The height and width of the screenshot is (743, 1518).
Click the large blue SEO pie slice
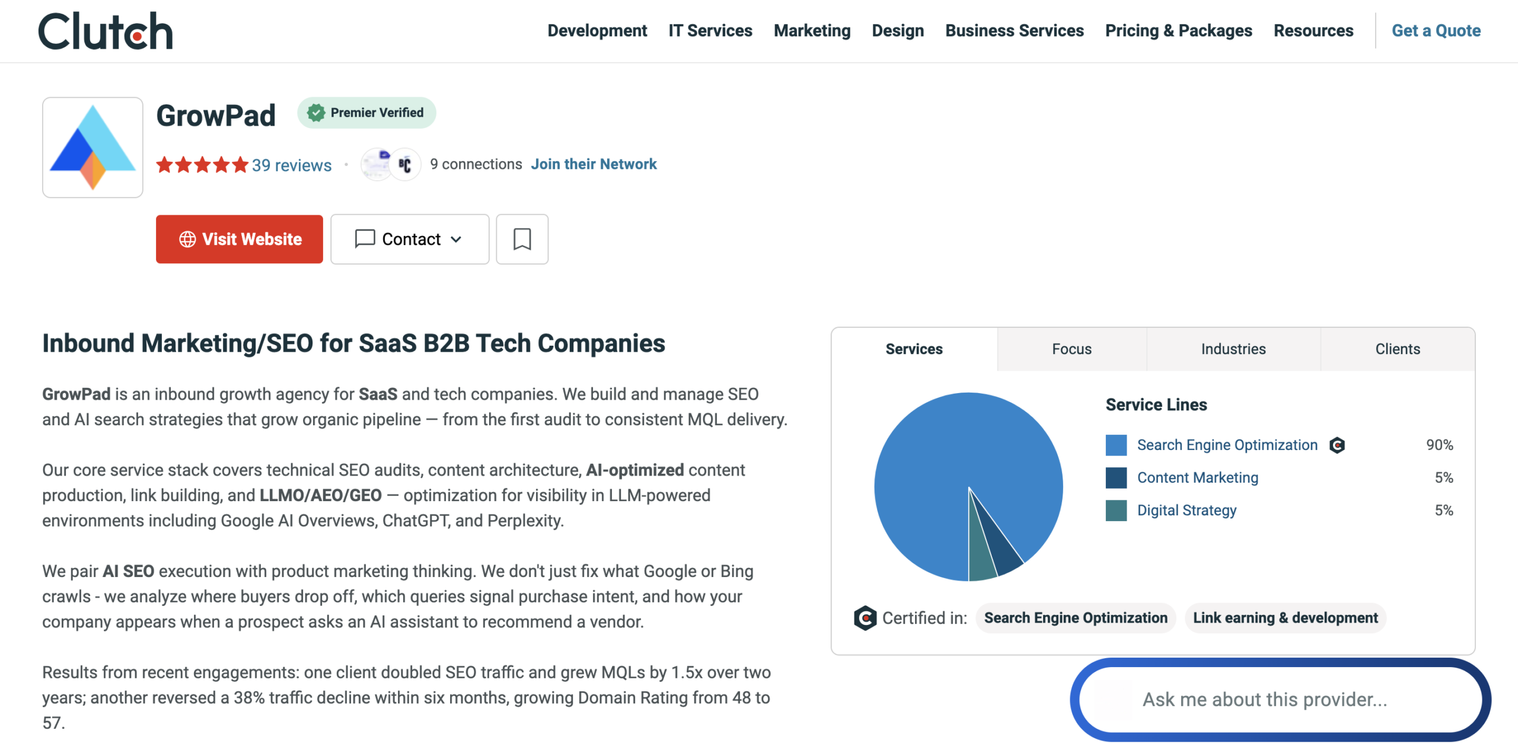[949, 463]
